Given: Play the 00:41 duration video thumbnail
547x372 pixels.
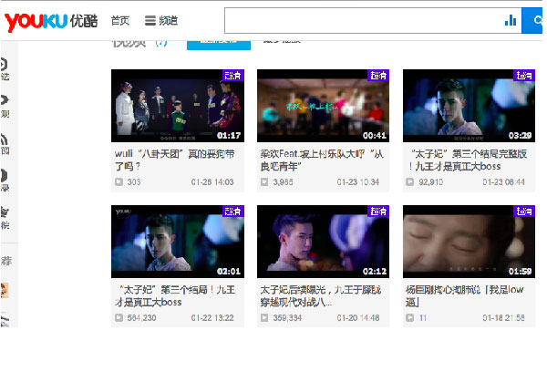Looking at the screenshot, I should click(323, 106).
